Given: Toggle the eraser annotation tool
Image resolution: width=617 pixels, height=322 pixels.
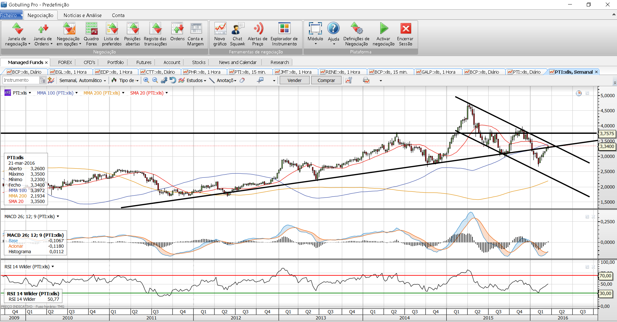Looking at the screenshot, I should [242, 80].
